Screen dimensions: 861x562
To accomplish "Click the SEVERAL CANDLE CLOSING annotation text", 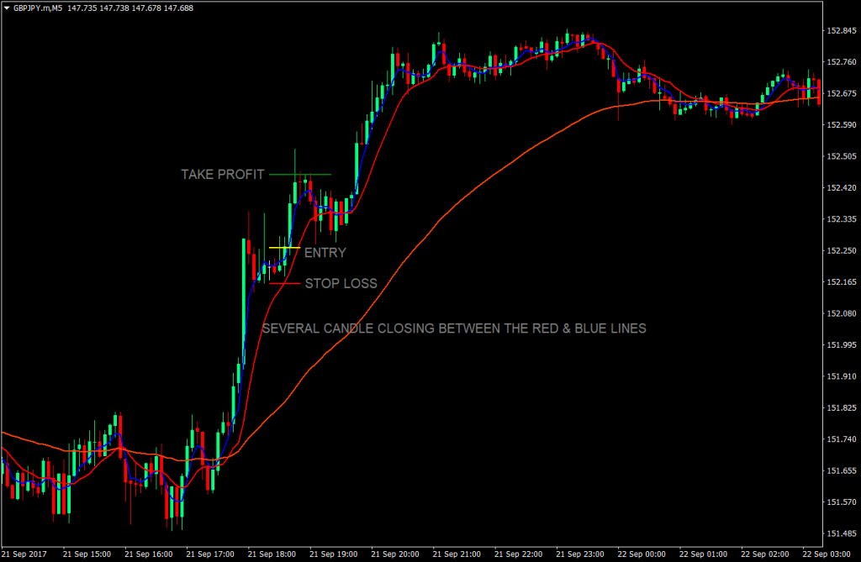I will [x=454, y=328].
